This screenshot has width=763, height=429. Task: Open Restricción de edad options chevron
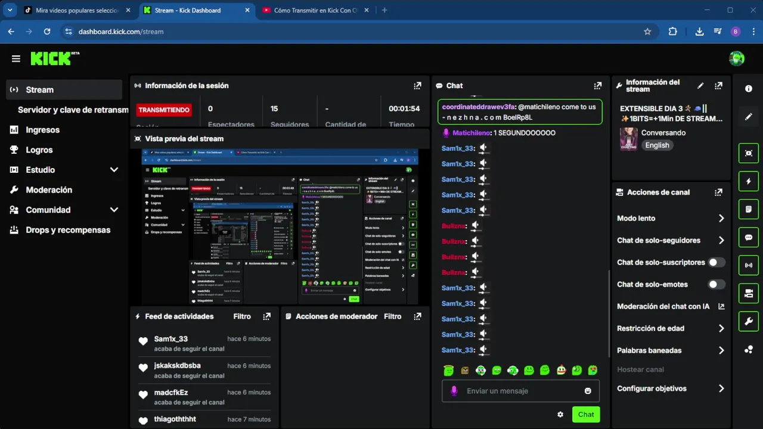pyautogui.click(x=721, y=328)
